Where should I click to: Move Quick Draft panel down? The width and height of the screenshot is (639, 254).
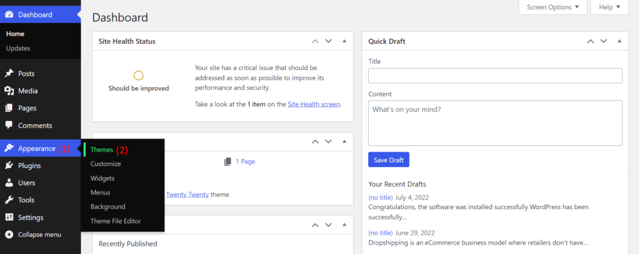tap(603, 41)
